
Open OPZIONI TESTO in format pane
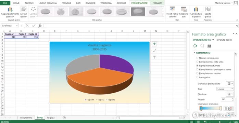[x=224, y=40]
